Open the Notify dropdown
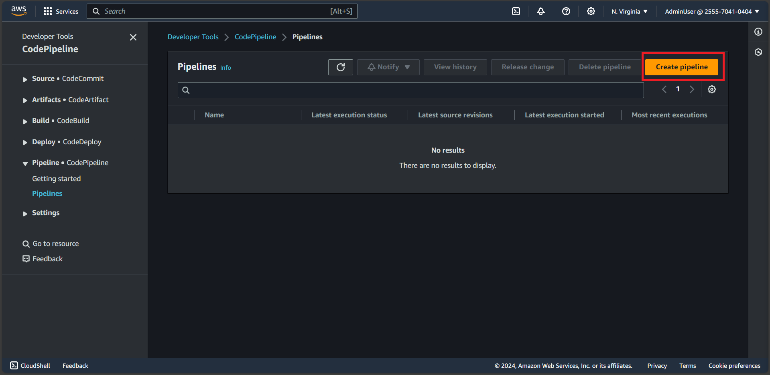The width and height of the screenshot is (770, 375). point(388,67)
